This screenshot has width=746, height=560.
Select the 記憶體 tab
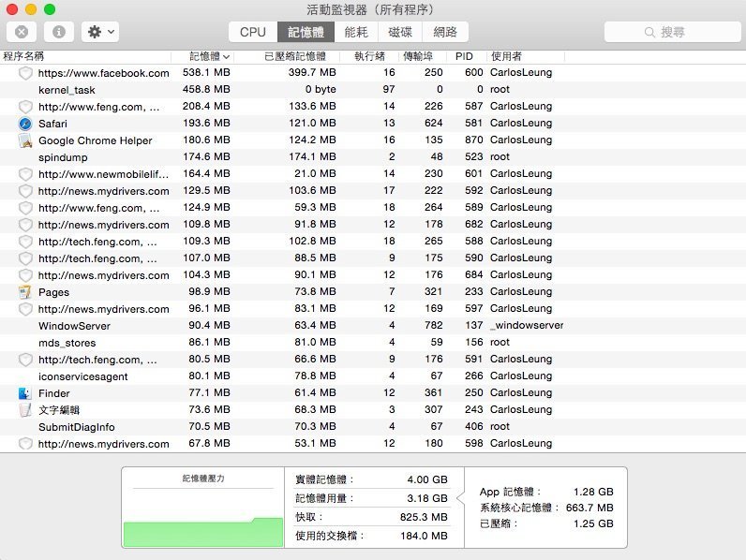(x=306, y=32)
